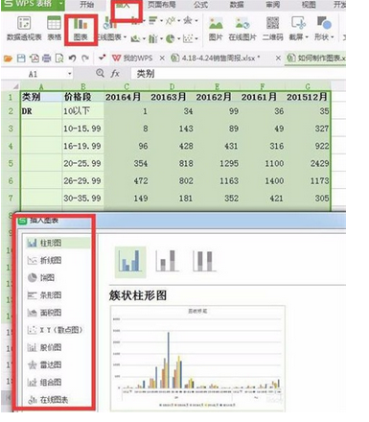The width and height of the screenshot is (369, 422).
Task: Export to PDF via quick toolbar icon
Action: (x=35, y=59)
